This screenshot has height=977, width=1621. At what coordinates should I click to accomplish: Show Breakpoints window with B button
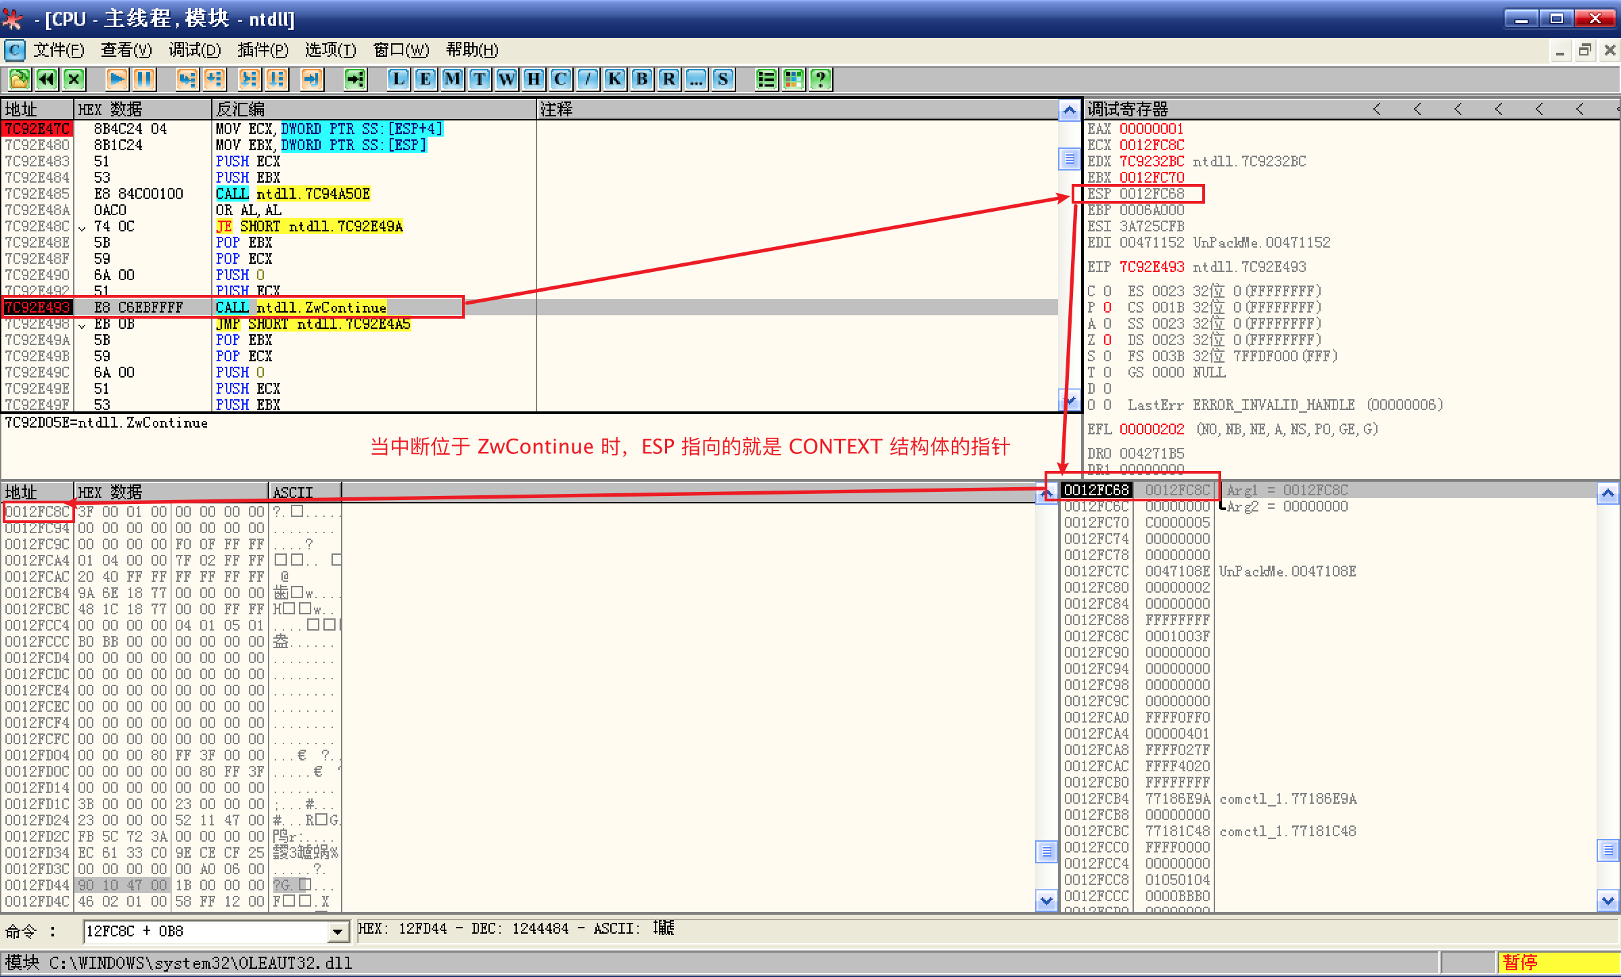[641, 80]
